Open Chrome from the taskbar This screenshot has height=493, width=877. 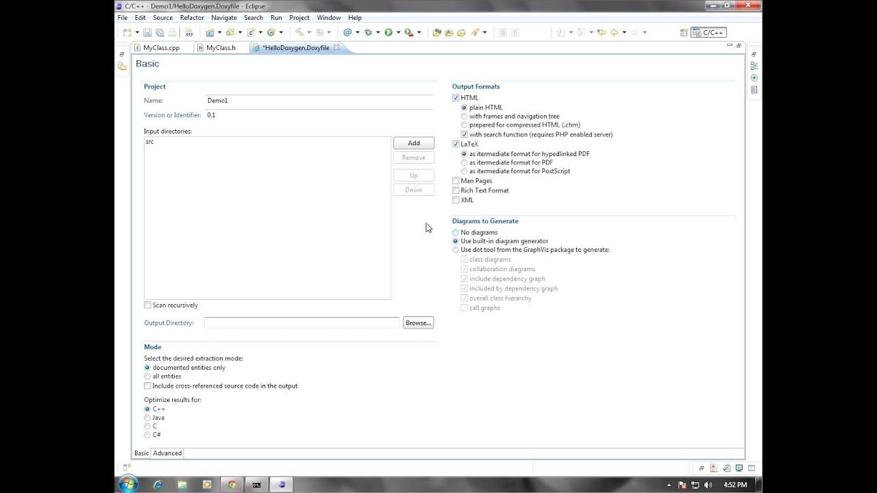(232, 484)
